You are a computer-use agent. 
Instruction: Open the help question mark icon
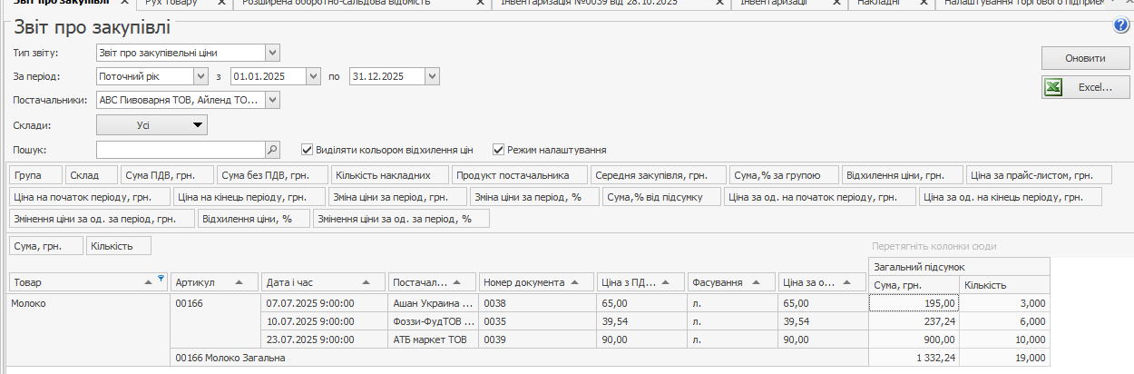[x=1120, y=25]
